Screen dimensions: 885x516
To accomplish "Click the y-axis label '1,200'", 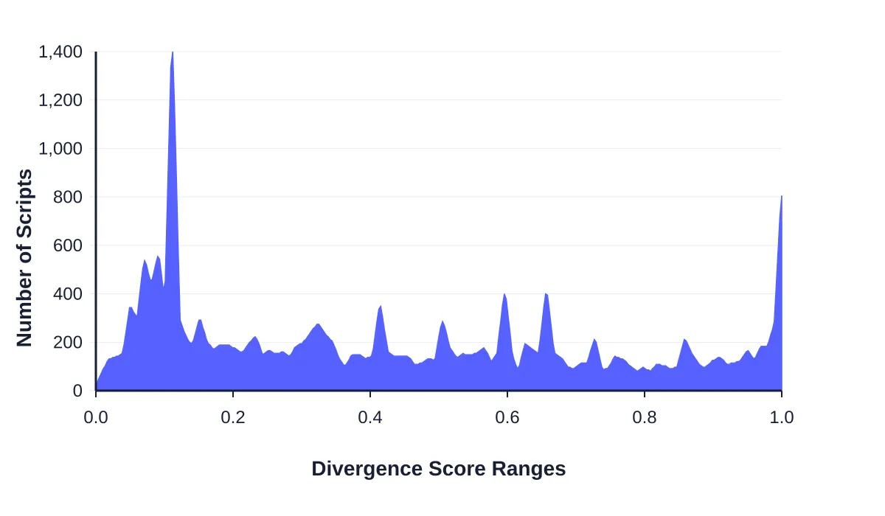I will coord(60,100).
